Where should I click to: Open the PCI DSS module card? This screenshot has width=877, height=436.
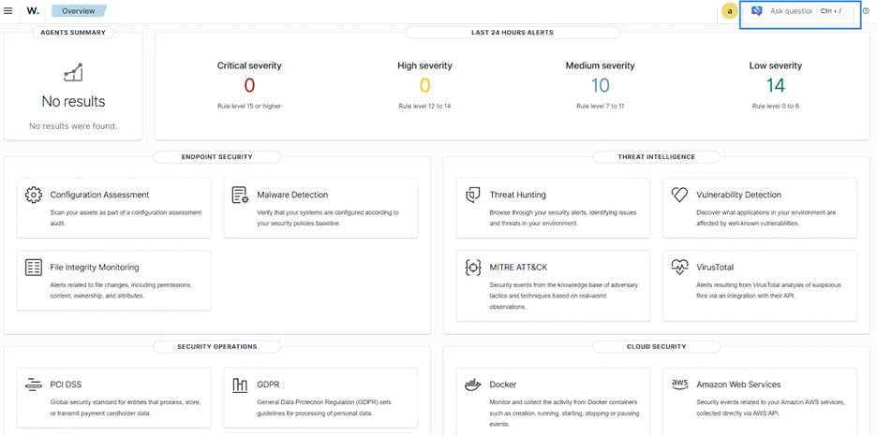pos(113,400)
